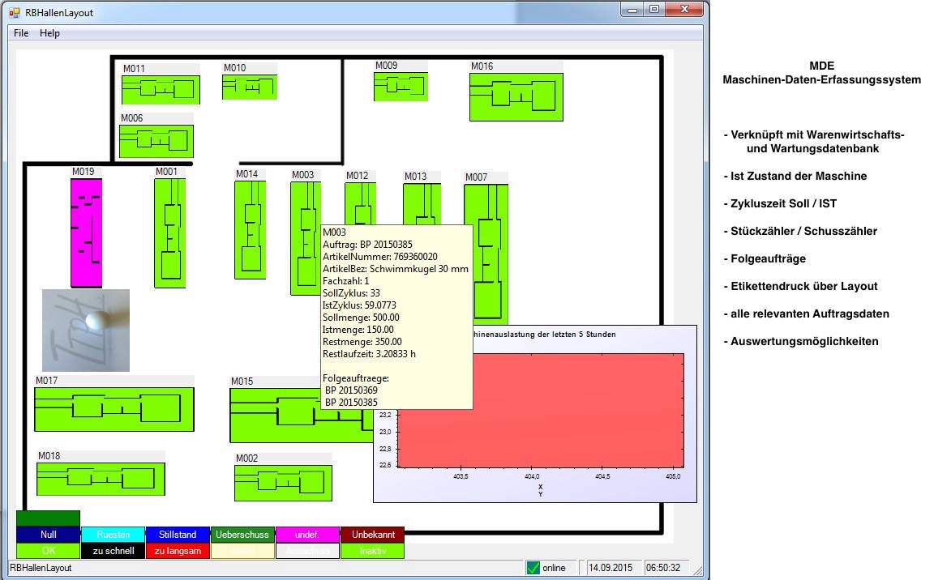Click the RBHallenLayout title bar app icon
Screen dimensions: 934x580
pos(15,12)
